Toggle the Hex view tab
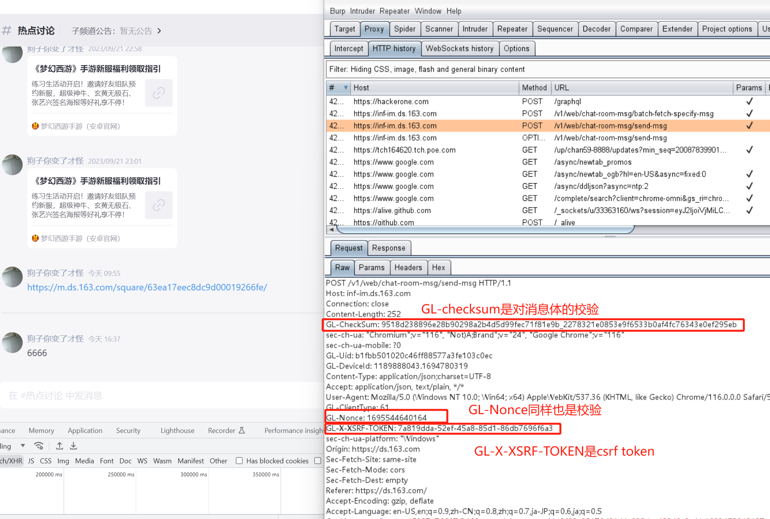Viewport: 770px width, 519px height. (438, 267)
